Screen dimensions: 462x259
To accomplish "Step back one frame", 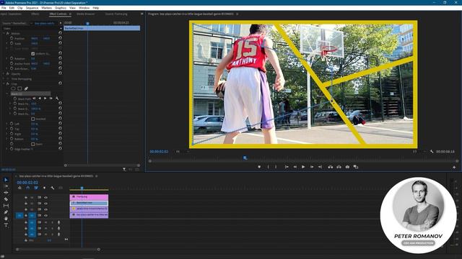I will (x=295, y=167).
